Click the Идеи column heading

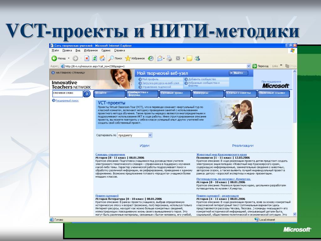144,146
